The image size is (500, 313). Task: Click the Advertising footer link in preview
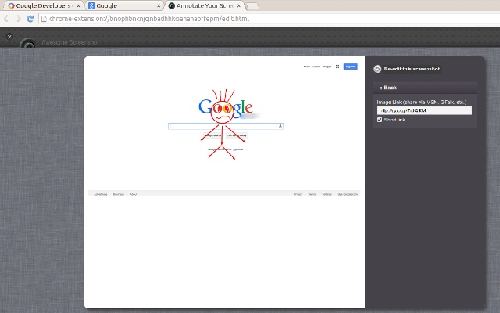[101, 194]
